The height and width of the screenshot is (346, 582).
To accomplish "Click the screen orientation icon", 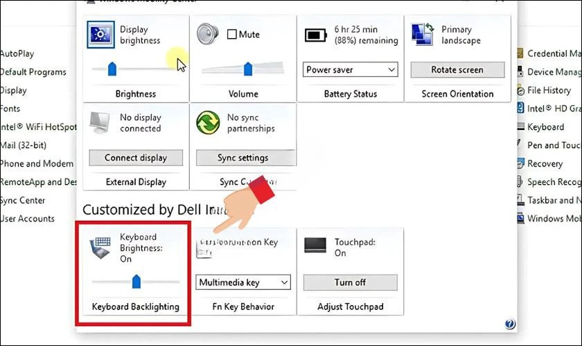I will [x=423, y=35].
